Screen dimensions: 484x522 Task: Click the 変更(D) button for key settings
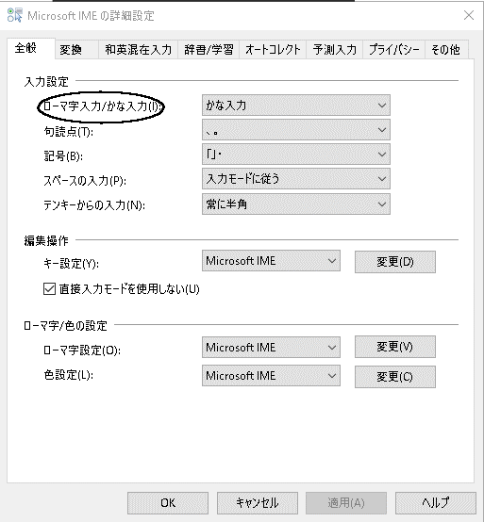click(x=395, y=262)
